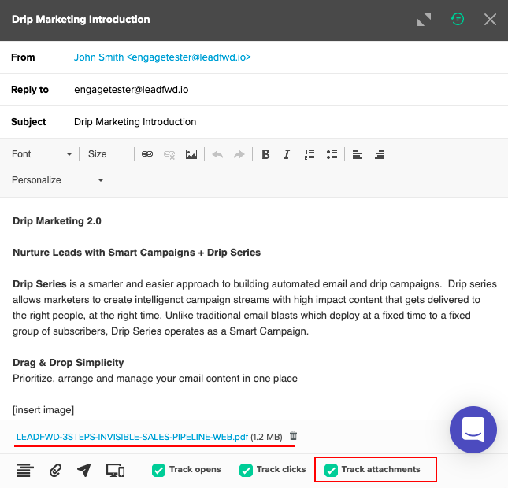Click the Subject input field
Viewport: 508px width, 488px height.
click(284, 122)
